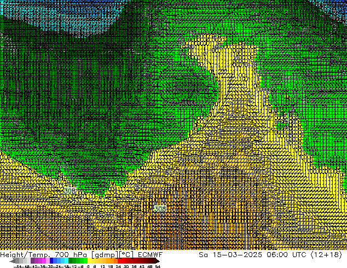Image resolution: width=347 pixels, height=268 pixels.
Task: Click the legend value '54' at right end
Action: tap(158, 266)
